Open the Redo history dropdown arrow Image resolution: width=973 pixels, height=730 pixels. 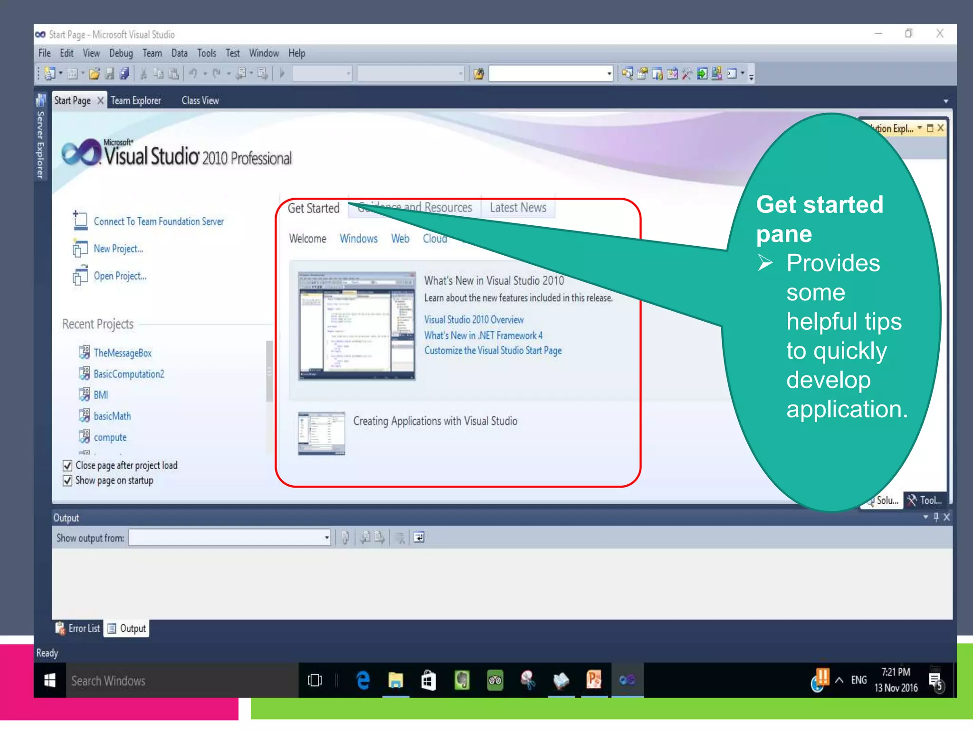[229, 74]
